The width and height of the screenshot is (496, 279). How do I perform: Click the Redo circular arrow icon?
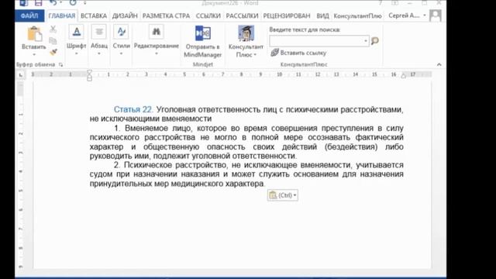pos(73,3)
